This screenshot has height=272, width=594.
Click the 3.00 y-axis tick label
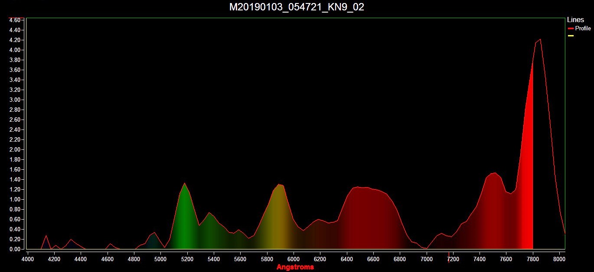click(x=15, y=100)
